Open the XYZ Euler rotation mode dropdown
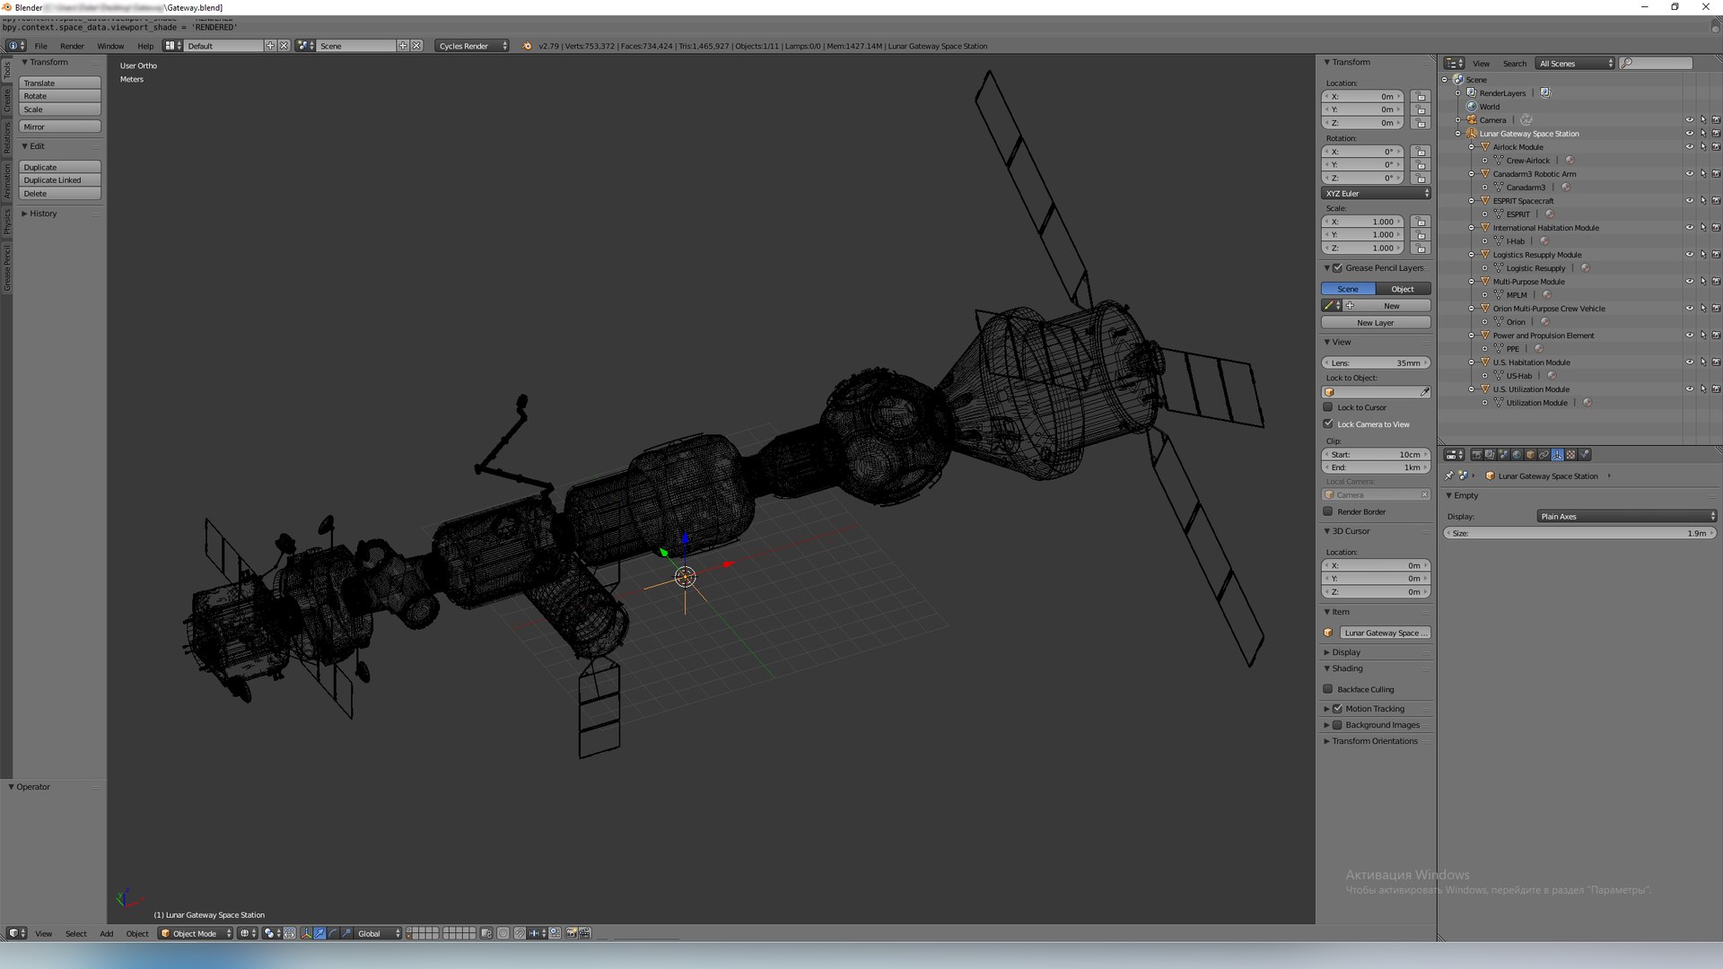 (x=1376, y=193)
